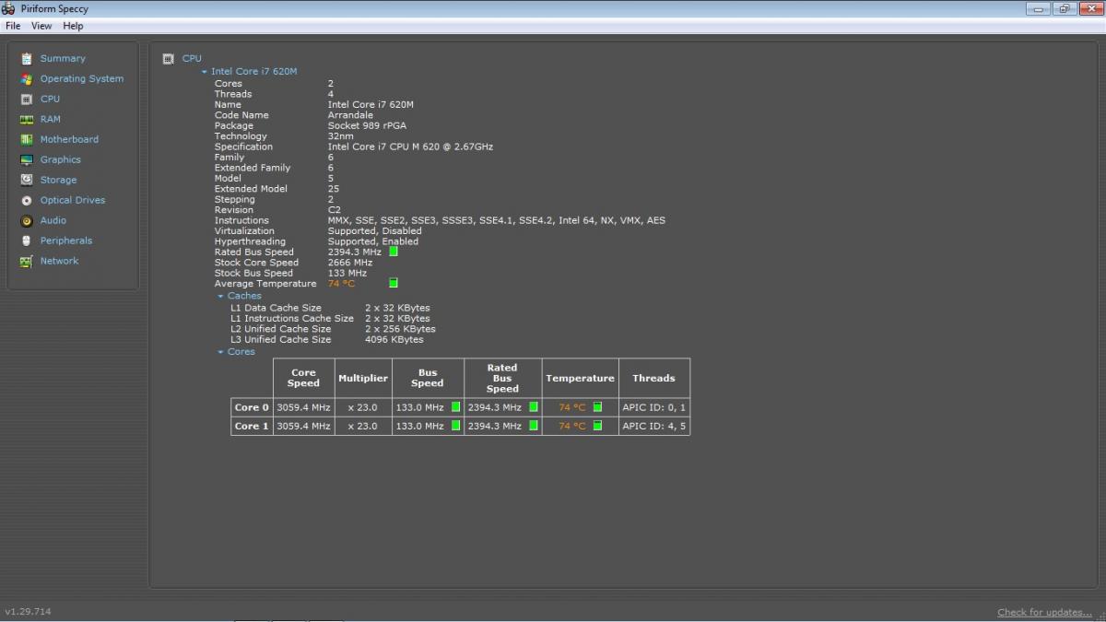The image size is (1106, 622).
Task: Click the L3 Unified Cache Size '4096 KBytes'
Action: 394,339
